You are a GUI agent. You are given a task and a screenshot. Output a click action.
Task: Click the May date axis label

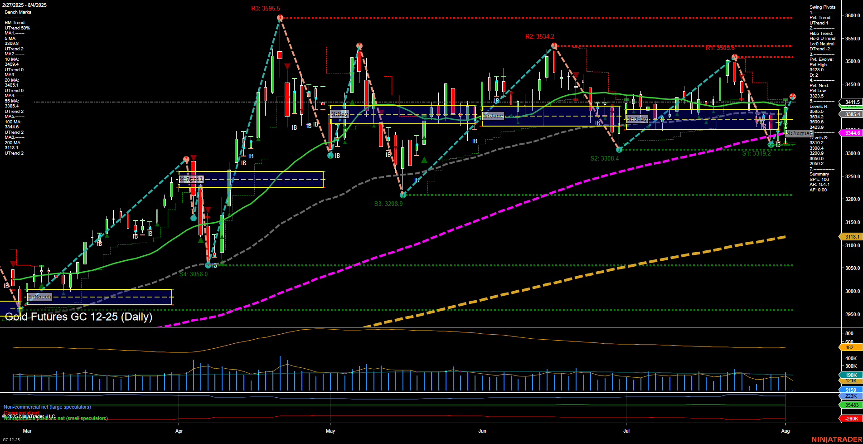[x=330, y=431]
